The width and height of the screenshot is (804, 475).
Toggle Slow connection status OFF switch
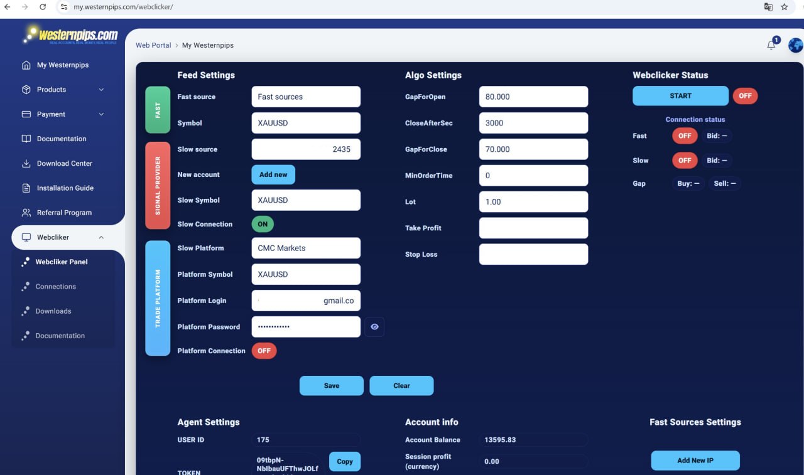point(685,161)
